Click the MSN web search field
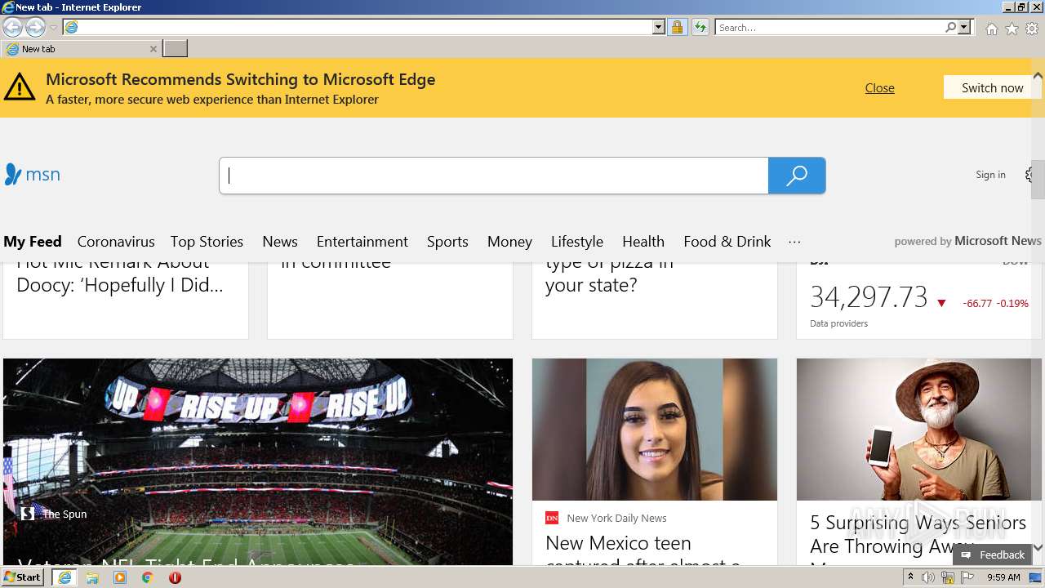The height and width of the screenshot is (588, 1045). 494,176
